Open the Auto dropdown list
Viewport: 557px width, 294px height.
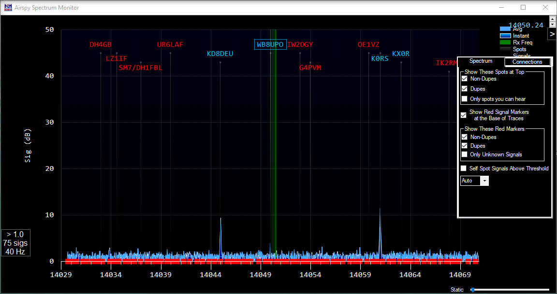(x=484, y=181)
